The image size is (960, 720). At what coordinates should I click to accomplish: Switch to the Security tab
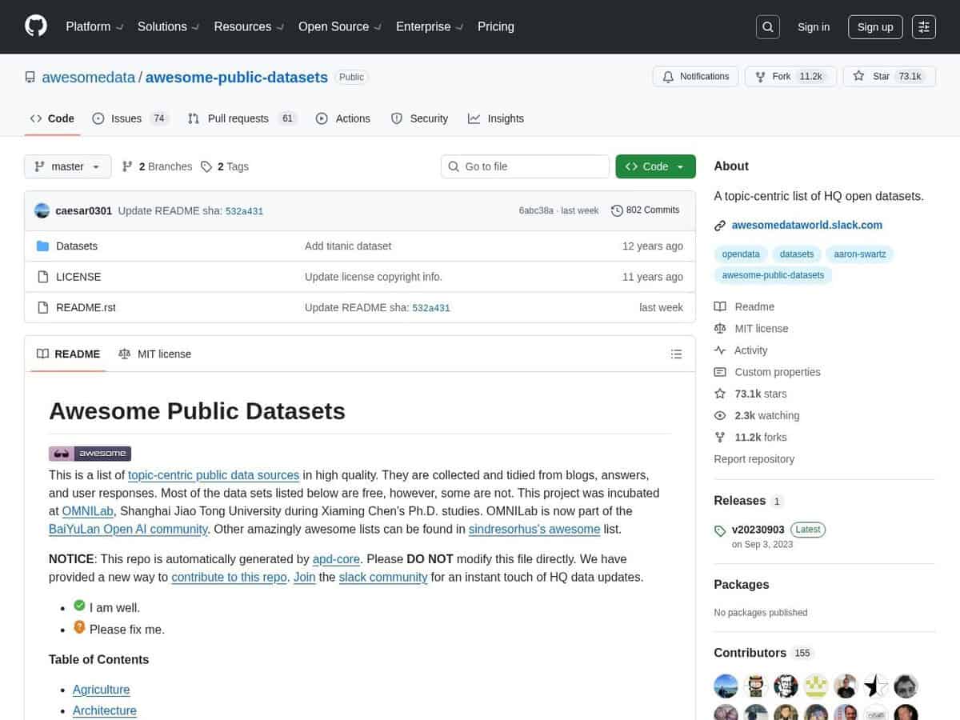click(x=419, y=118)
